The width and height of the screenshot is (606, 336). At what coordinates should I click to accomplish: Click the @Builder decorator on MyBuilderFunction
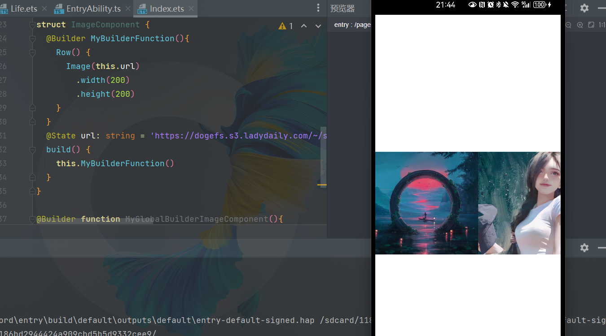click(66, 39)
